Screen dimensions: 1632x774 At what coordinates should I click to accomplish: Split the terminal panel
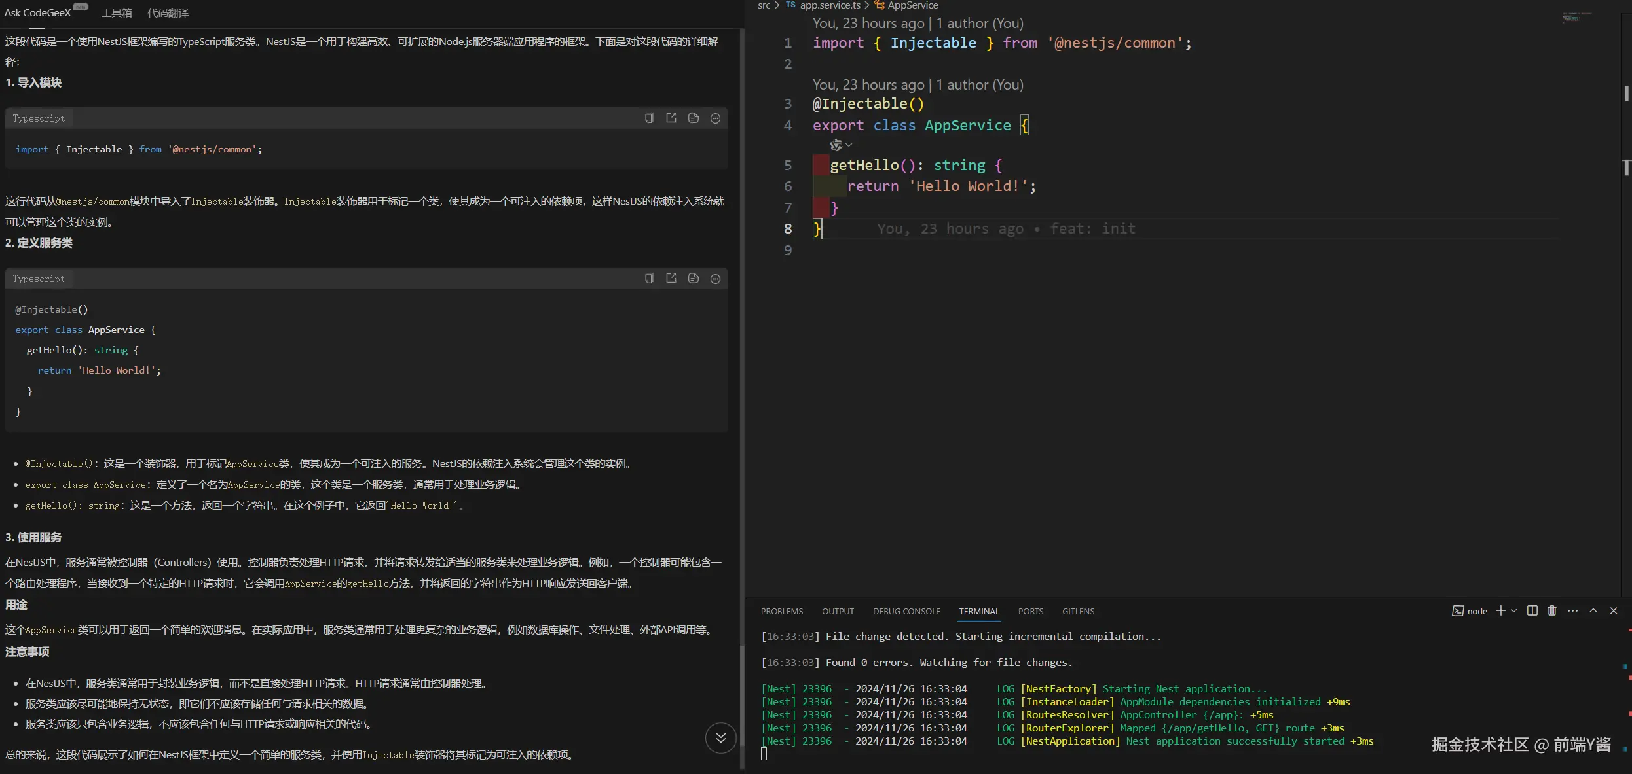[1532, 611]
